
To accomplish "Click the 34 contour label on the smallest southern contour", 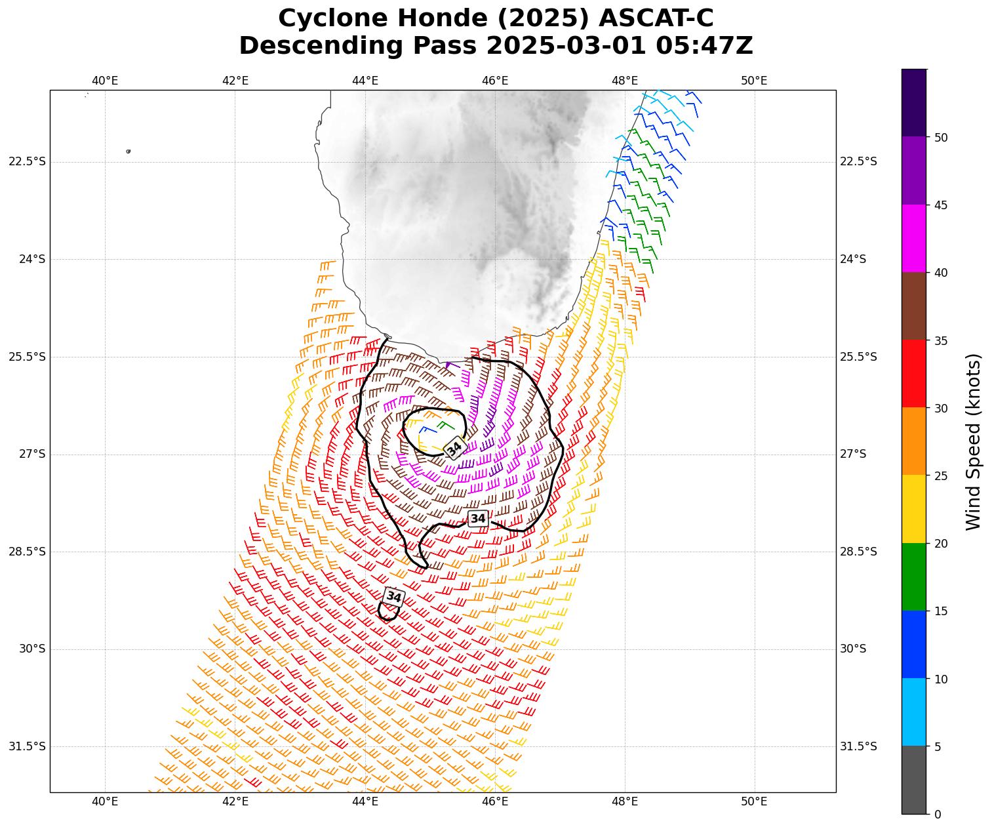I will [393, 596].
